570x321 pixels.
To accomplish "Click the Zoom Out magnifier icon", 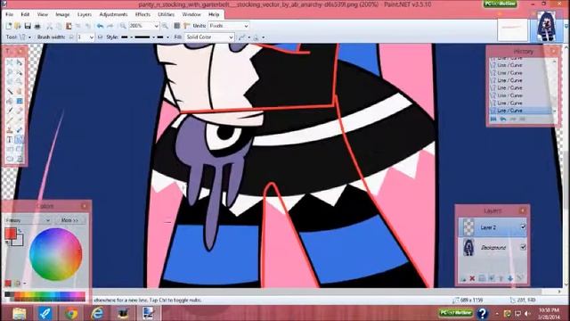I will (123, 26).
